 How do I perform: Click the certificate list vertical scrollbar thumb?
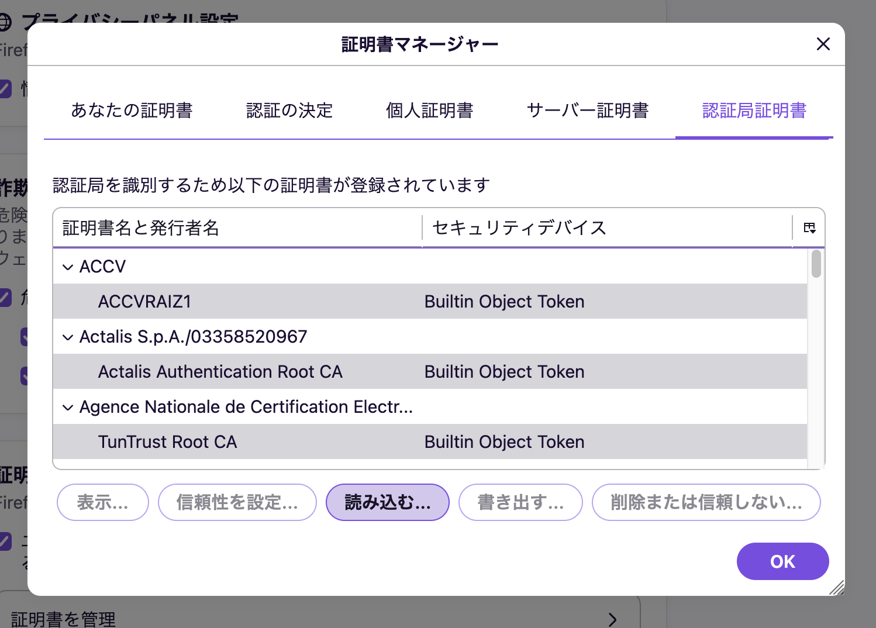pos(816,264)
